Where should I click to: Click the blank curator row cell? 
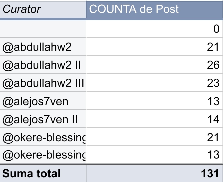click(x=43, y=29)
